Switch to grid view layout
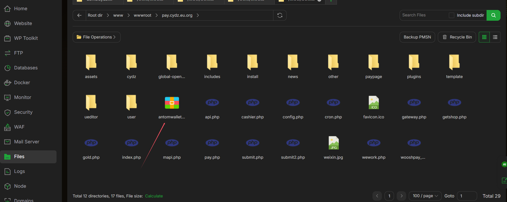This screenshot has height=202, width=507. click(x=484, y=37)
